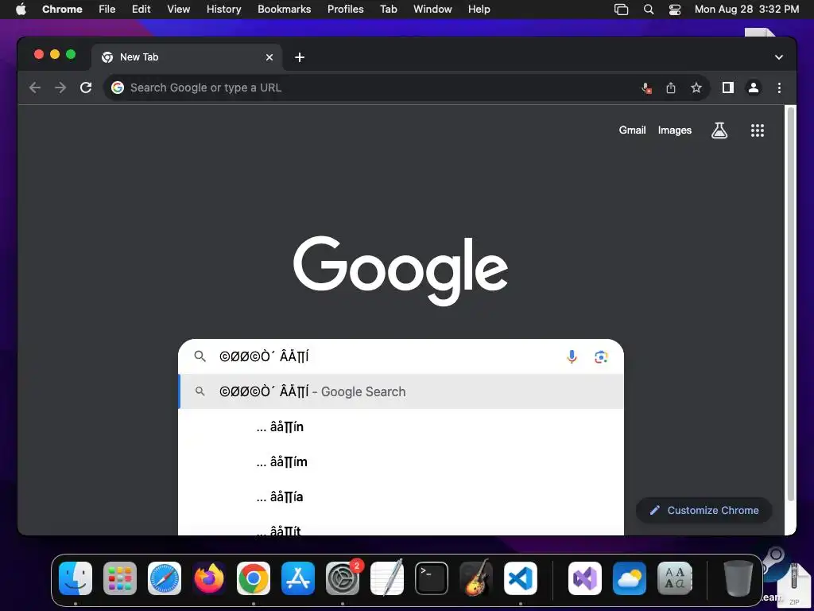This screenshot has width=814, height=611.
Task: Open Images link
Action: [x=675, y=130]
